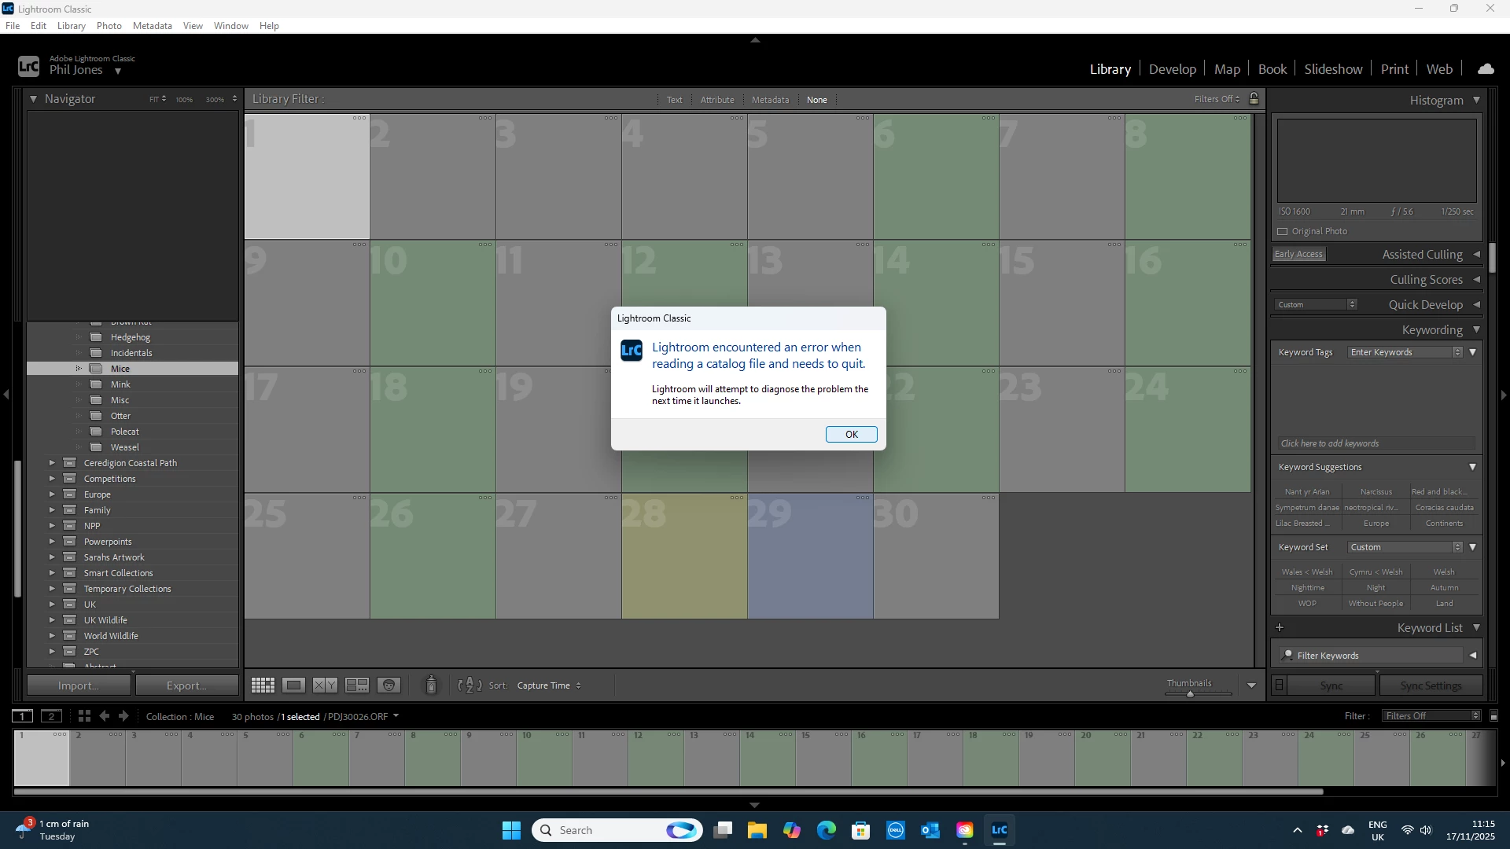Switch to the Develop module
Image resolution: width=1510 pixels, height=849 pixels.
pyautogui.click(x=1172, y=69)
